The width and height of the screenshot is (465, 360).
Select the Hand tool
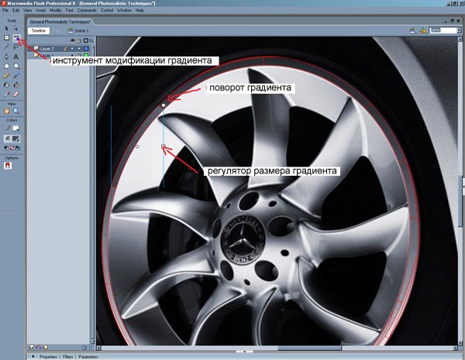(6, 111)
